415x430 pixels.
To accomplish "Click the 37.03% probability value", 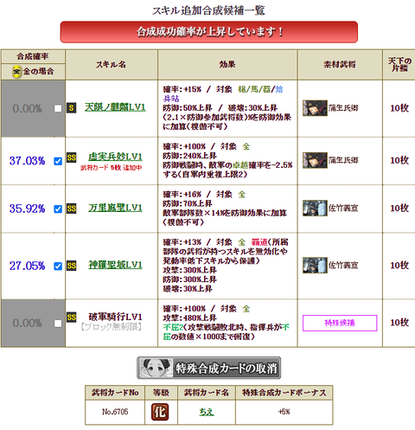I will (x=27, y=161).
